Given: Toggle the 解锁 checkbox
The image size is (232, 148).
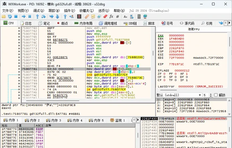Looking at the screenshot, I should tap(216, 95).
